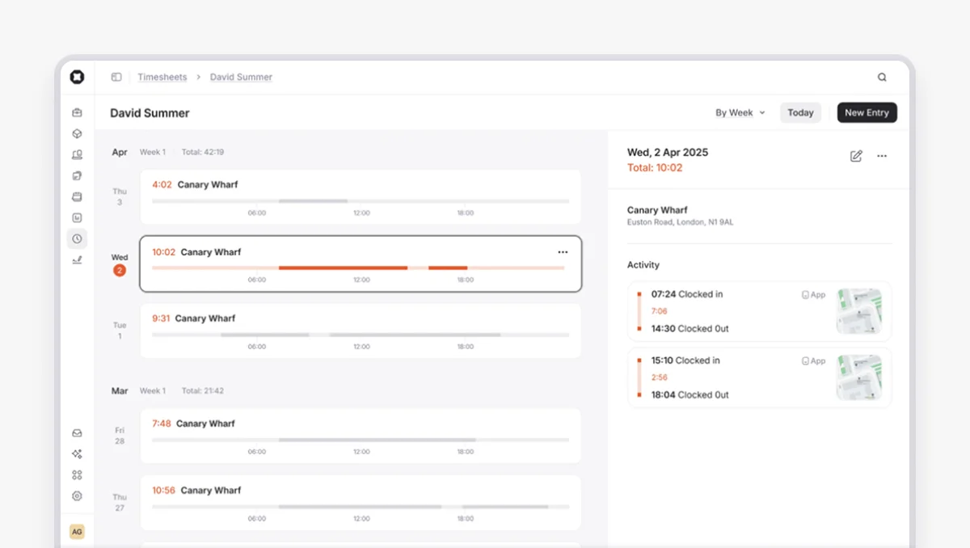
Task: Open the three-dots menu on the 10:02 entry
Action: [x=563, y=252]
